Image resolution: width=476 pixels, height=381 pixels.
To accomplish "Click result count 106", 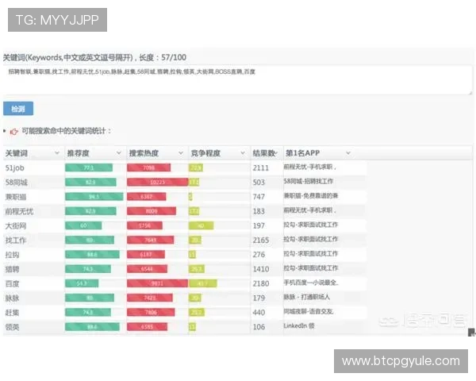I will [x=259, y=327].
